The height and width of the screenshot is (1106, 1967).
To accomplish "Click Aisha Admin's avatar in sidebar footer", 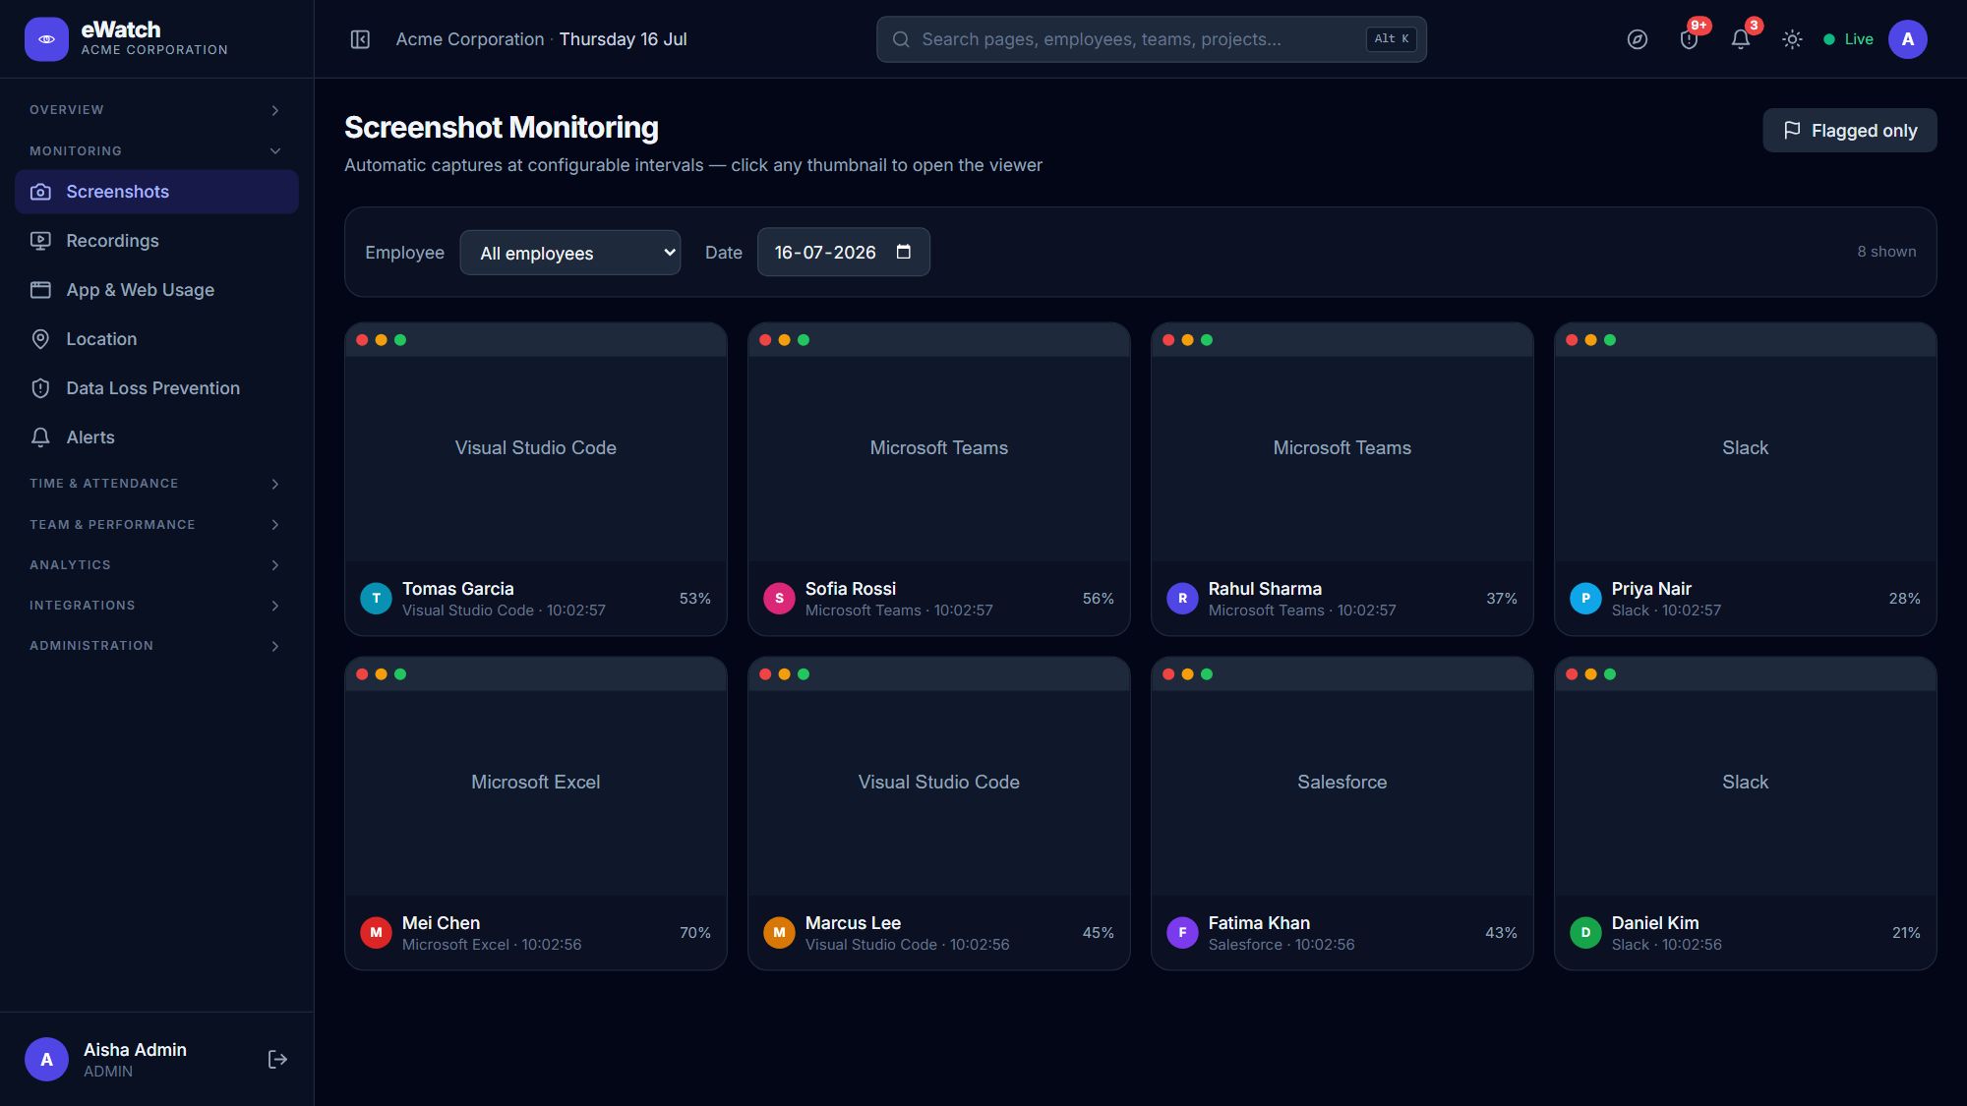I will tap(46, 1059).
